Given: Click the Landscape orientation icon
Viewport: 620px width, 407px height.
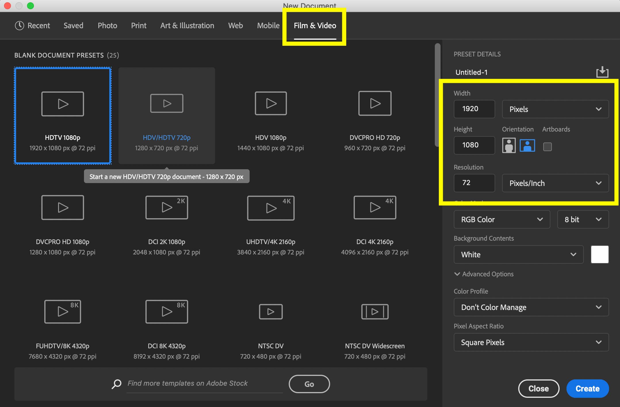Looking at the screenshot, I should [527, 145].
